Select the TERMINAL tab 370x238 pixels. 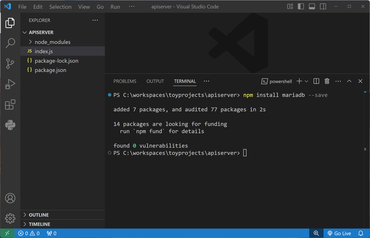click(x=185, y=81)
